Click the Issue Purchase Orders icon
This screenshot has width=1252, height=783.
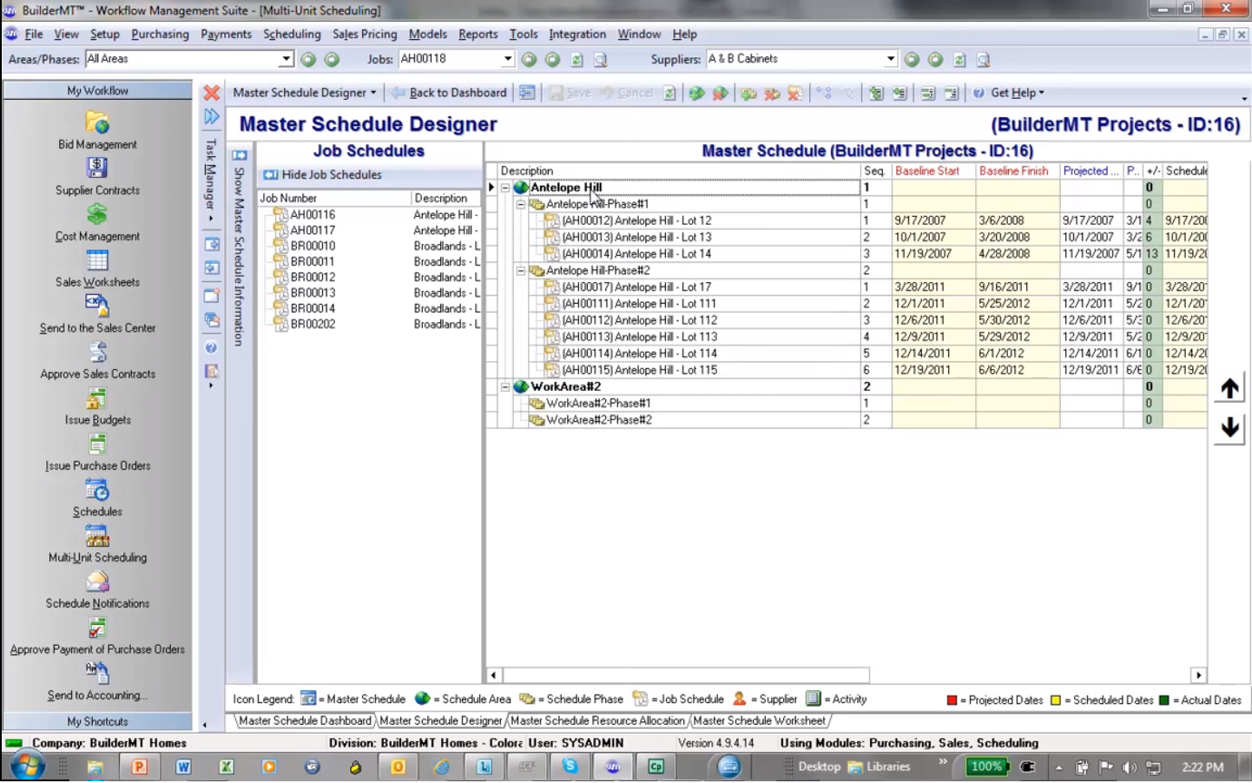pyautogui.click(x=96, y=444)
